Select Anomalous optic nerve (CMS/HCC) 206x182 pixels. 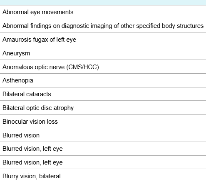pos(103,67)
